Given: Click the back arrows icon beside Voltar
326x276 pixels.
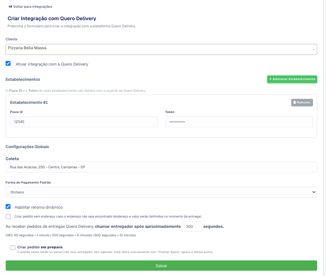Looking at the screenshot, I should coord(10,7).
